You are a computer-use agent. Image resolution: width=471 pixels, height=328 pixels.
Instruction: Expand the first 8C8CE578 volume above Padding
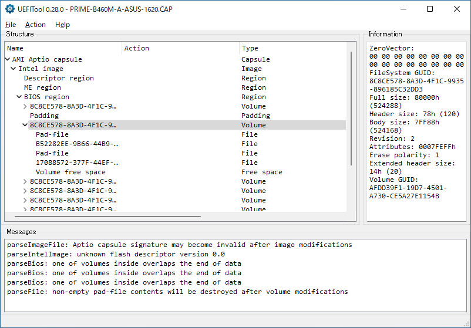(25, 106)
